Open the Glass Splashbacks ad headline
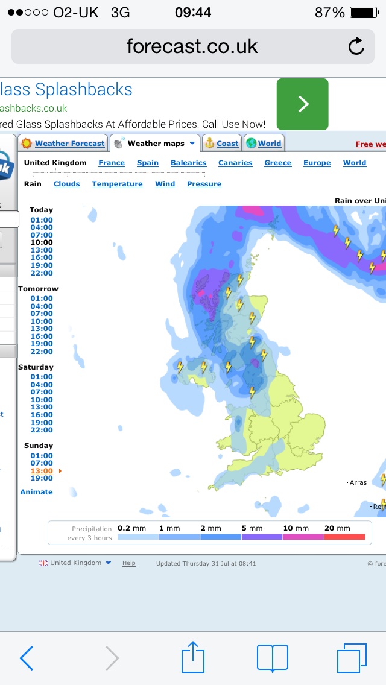Image resolution: width=386 pixels, height=685 pixels. click(66, 90)
